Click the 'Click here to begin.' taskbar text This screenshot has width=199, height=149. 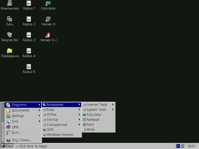pyautogui.click(x=33, y=146)
